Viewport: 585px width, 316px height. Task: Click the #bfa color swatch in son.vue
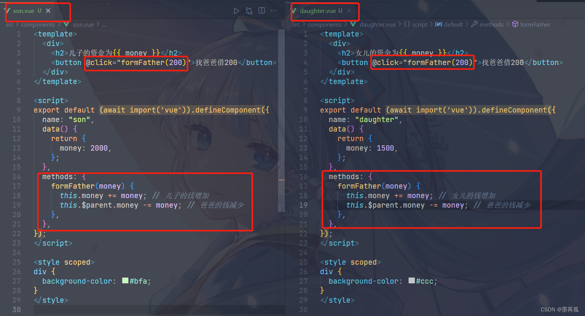point(125,281)
